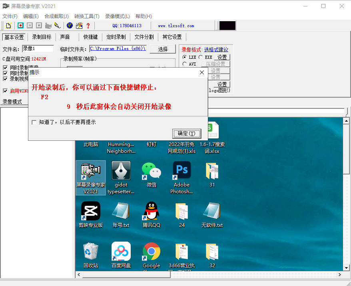Open the 文件(F) menu

(x=10, y=16)
